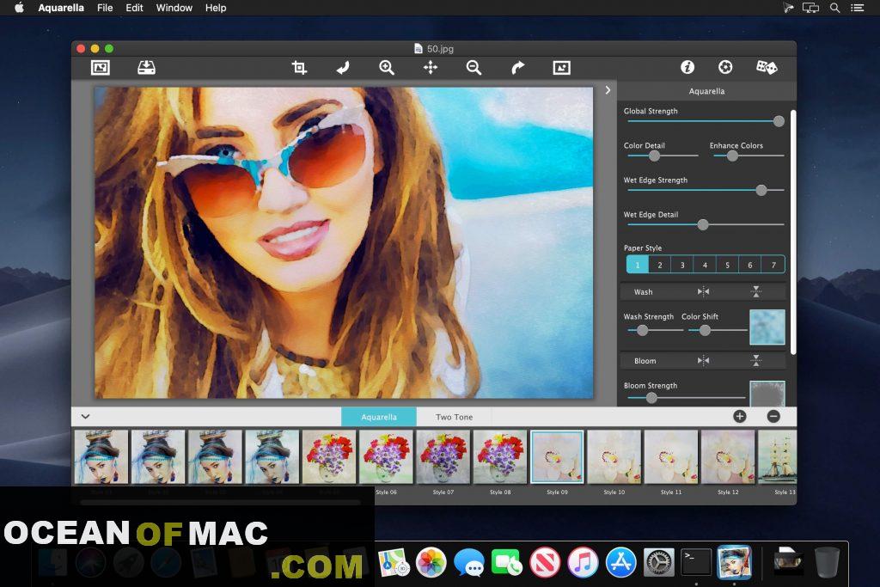The height and width of the screenshot is (587, 880).
Task: Click the Wet Edge Strength slider handle
Action: pyautogui.click(x=761, y=190)
